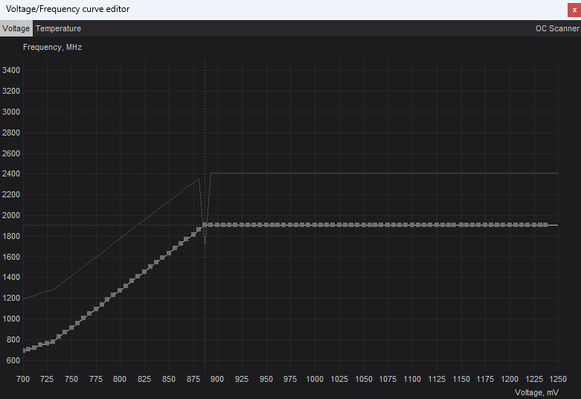Click the flat-line curve point at 1000 mV
This screenshot has width=581, height=399.
314,225
